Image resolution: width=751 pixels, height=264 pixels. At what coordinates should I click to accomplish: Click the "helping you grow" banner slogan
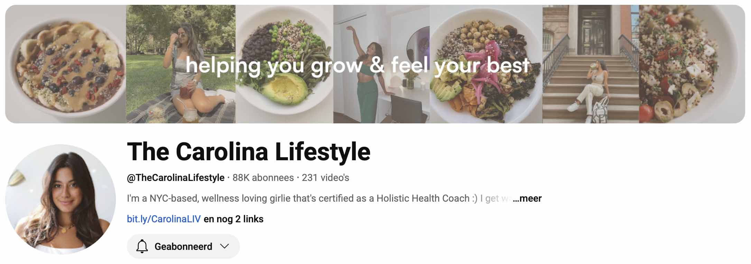[x=358, y=65]
